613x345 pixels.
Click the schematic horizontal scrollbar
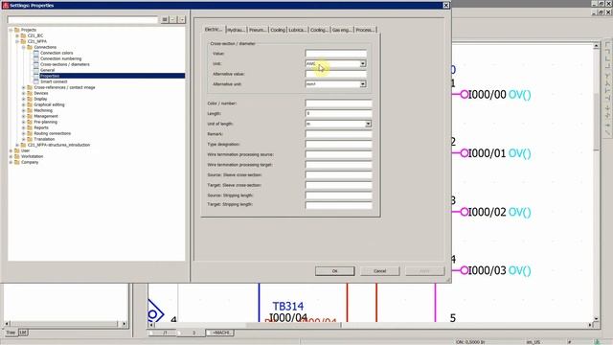(x=371, y=325)
